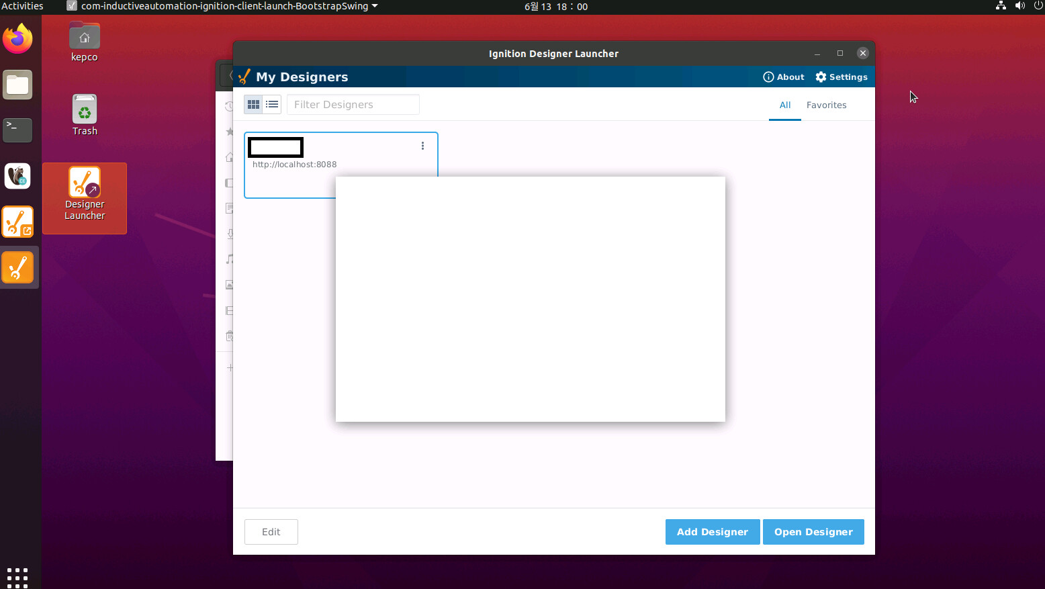
Task: Open the About dialog
Action: pyautogui.click(x=784, y=77)
